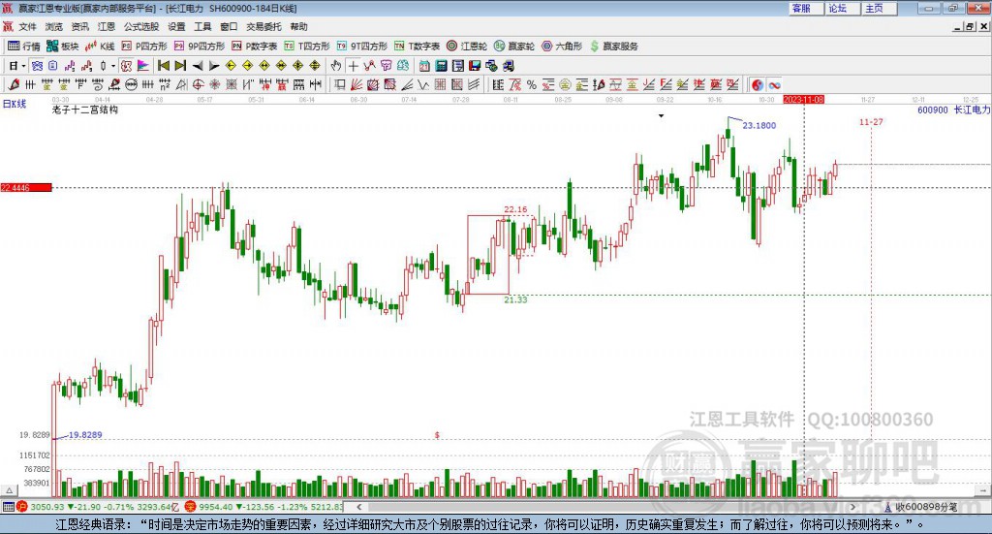This screenshot has height=534, width=992.
Task: Open the 板块 sector view
Action: (x=63, y=47)
